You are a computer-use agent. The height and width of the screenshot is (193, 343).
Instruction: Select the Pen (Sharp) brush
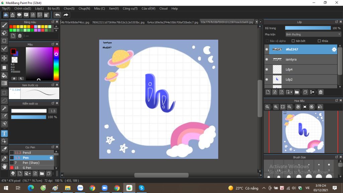(31, 163)
